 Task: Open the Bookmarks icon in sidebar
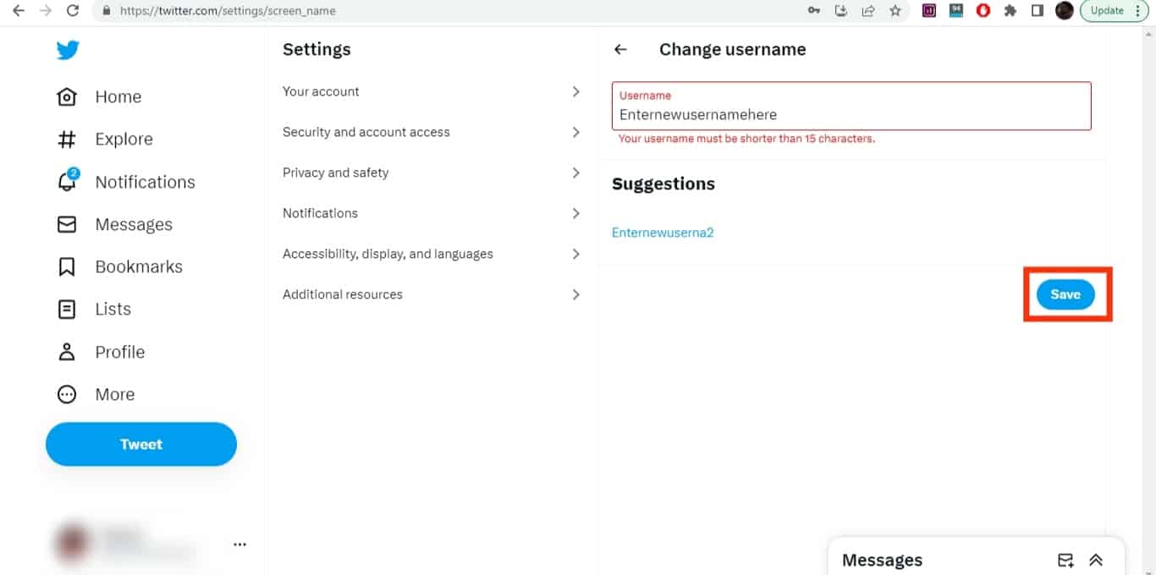[x=67, y=266]
